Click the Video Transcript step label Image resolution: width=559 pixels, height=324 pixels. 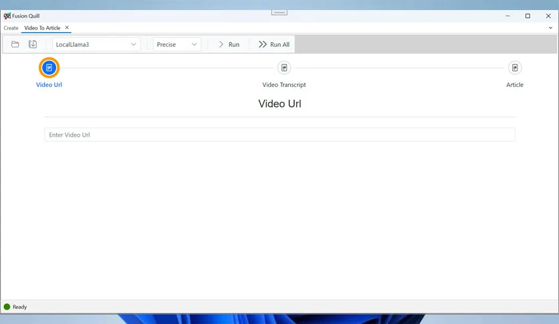point(284,84)
